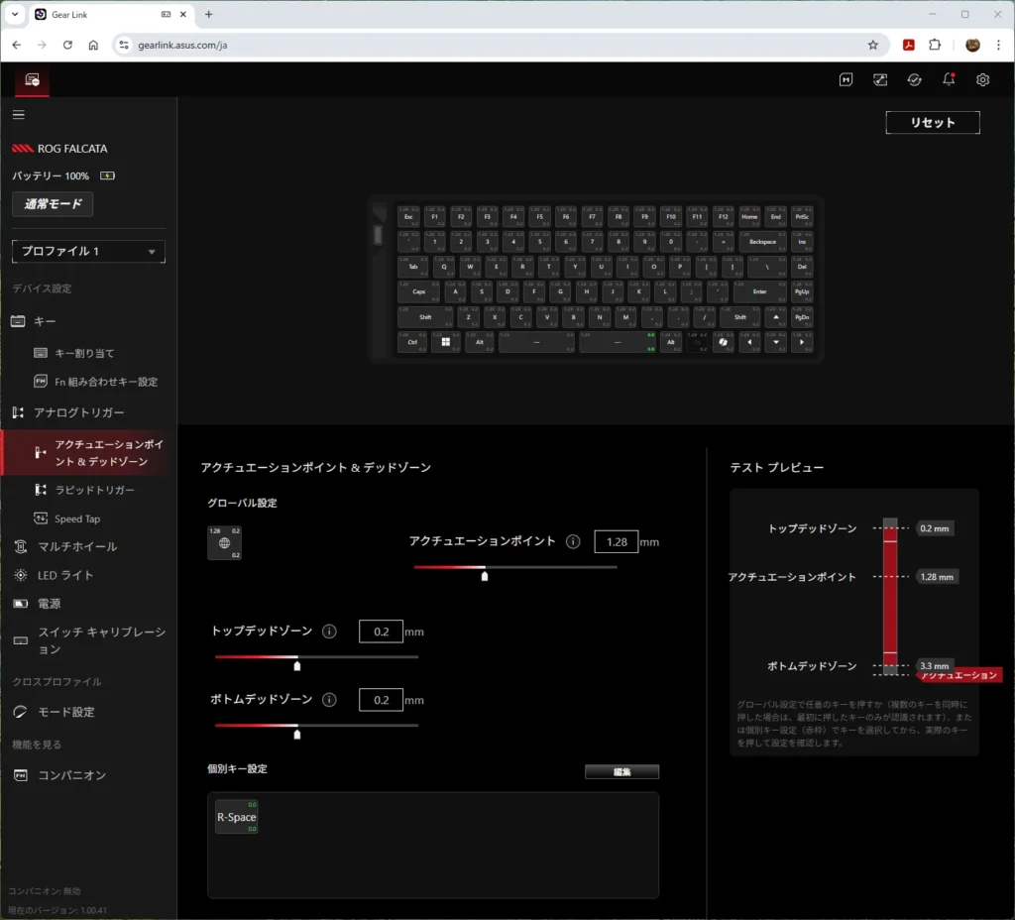The image size is (1015, 920).
Task: Click info icon beside アクチュエーションポイント
Action: [x=573, y=541]
